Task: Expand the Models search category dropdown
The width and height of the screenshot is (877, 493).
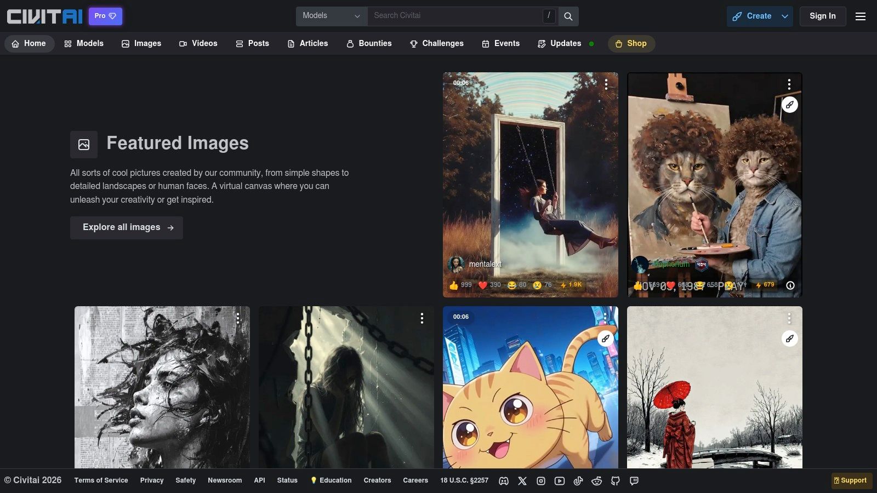Action: 332,16
